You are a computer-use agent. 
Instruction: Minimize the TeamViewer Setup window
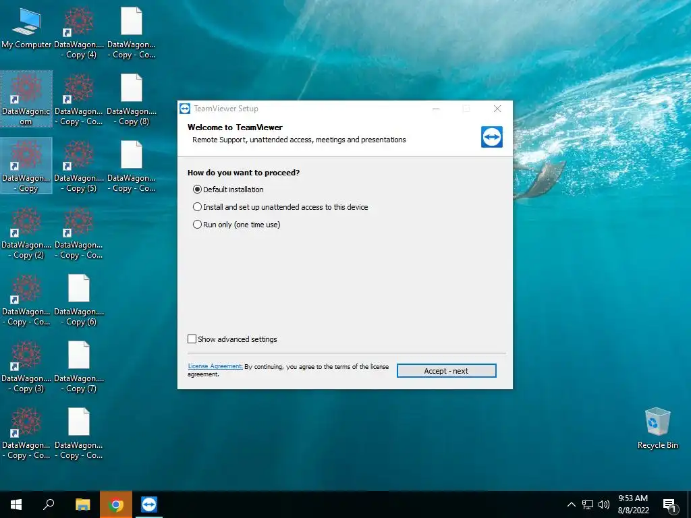(436, 109)
